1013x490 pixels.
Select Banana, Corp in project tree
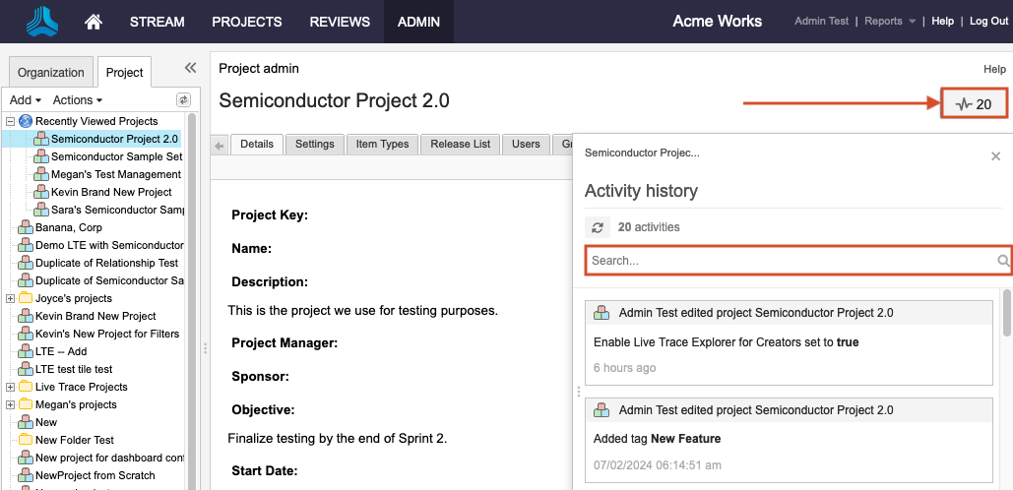pyautogui.click(x=68, y=227)
